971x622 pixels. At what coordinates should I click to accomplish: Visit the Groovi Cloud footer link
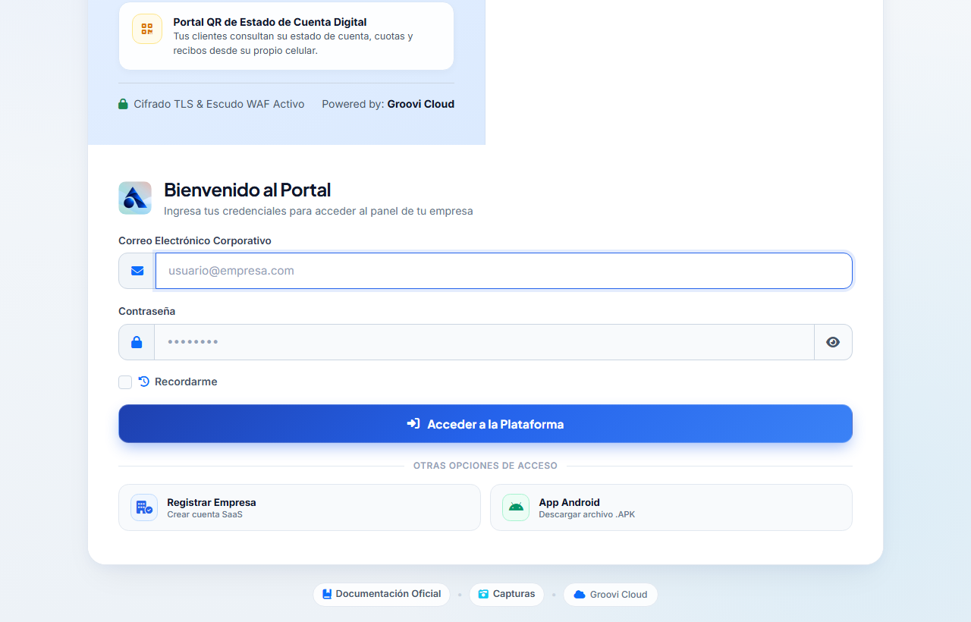point(611,595)
